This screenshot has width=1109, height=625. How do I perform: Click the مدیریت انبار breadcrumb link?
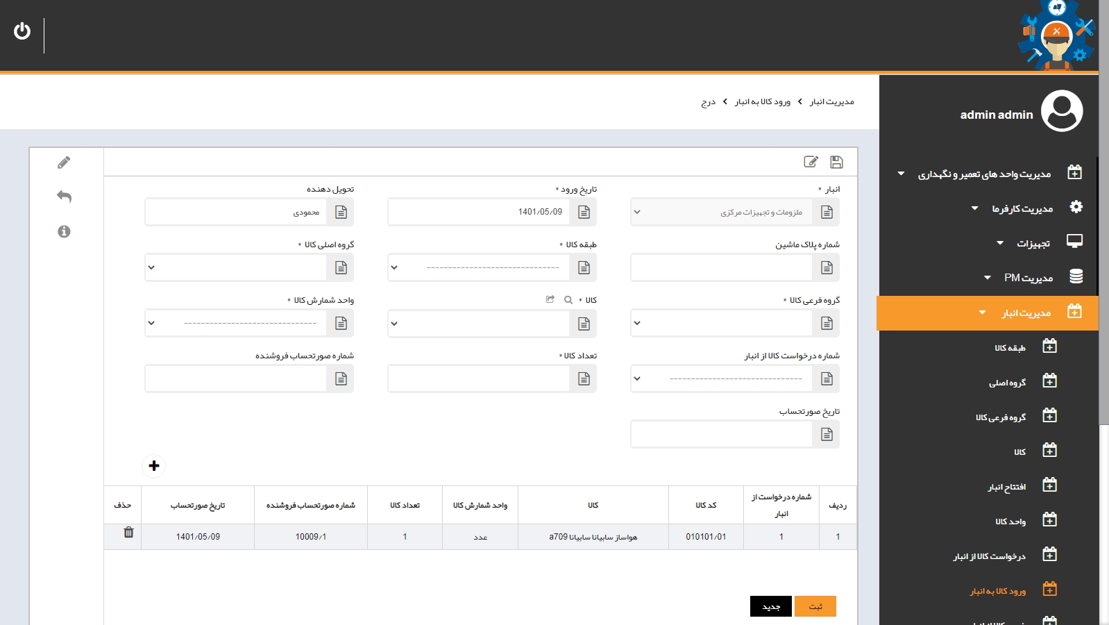[831, 102]
